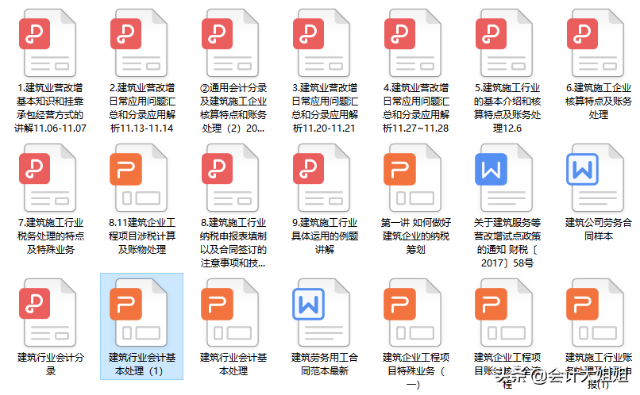Screen dimensions: 640x395
Task: Select the 5.建筑施工行业的基本介绍 presentation icon
Action: pyautogui.click(x=505, y=43)
